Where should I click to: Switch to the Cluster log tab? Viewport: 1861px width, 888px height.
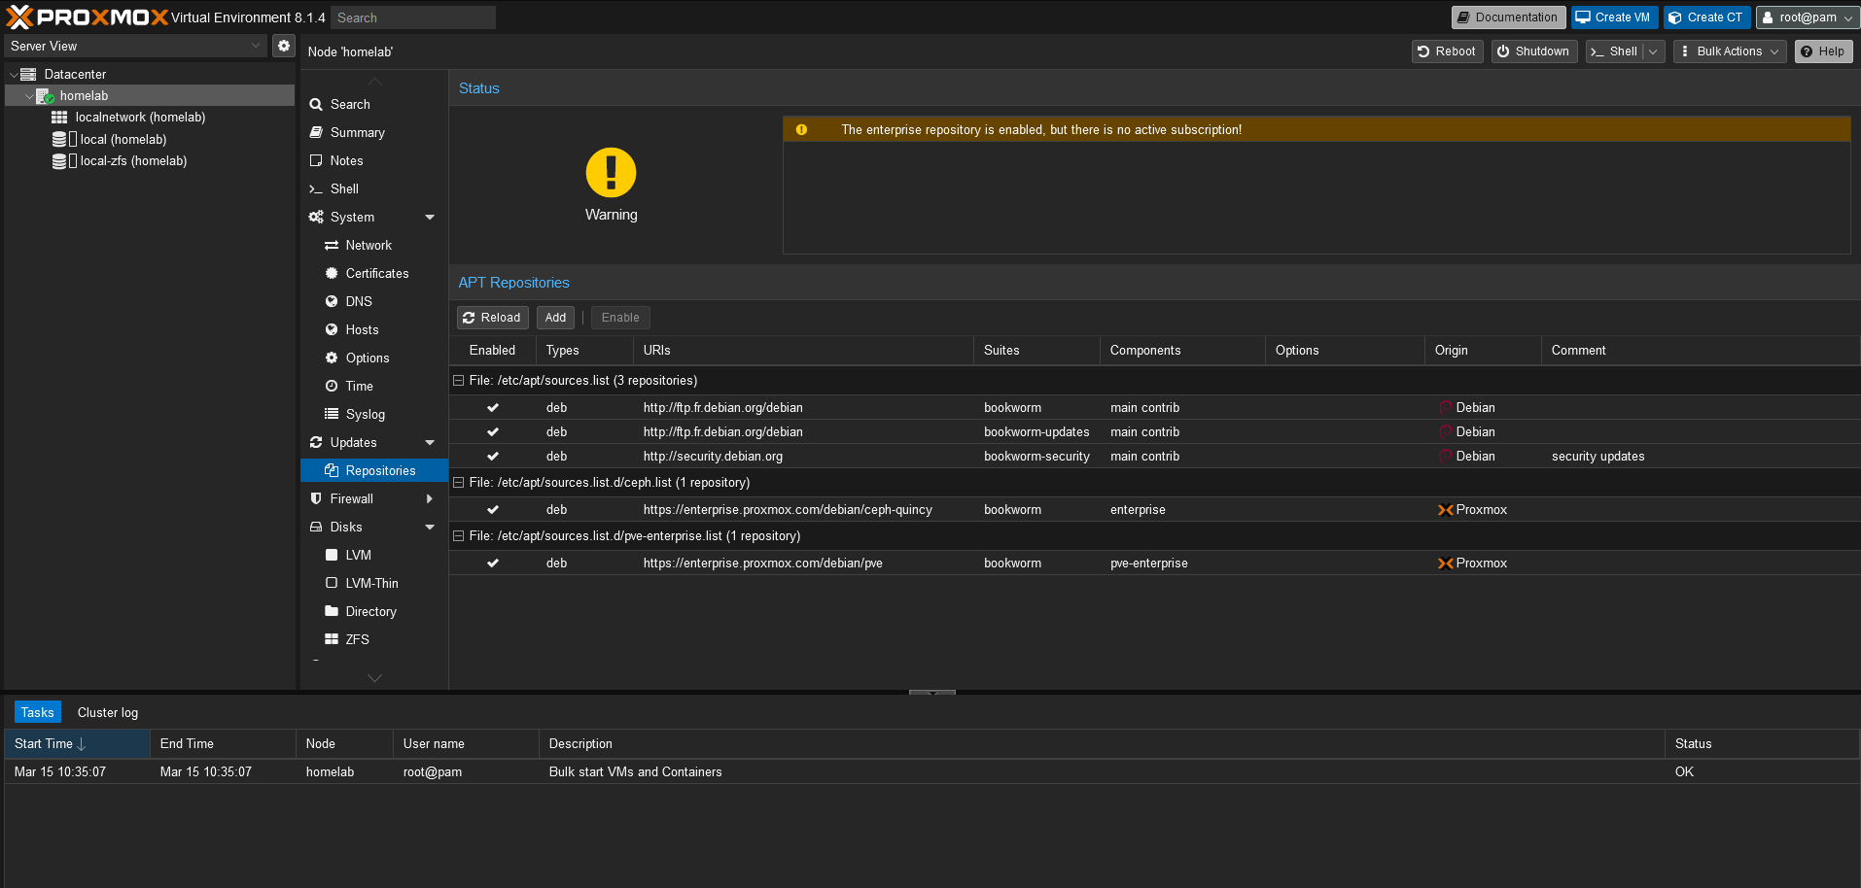[107, 712]
